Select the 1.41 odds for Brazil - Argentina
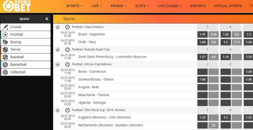This screenshot has height=130, width=253. click(x=202, y=34)
